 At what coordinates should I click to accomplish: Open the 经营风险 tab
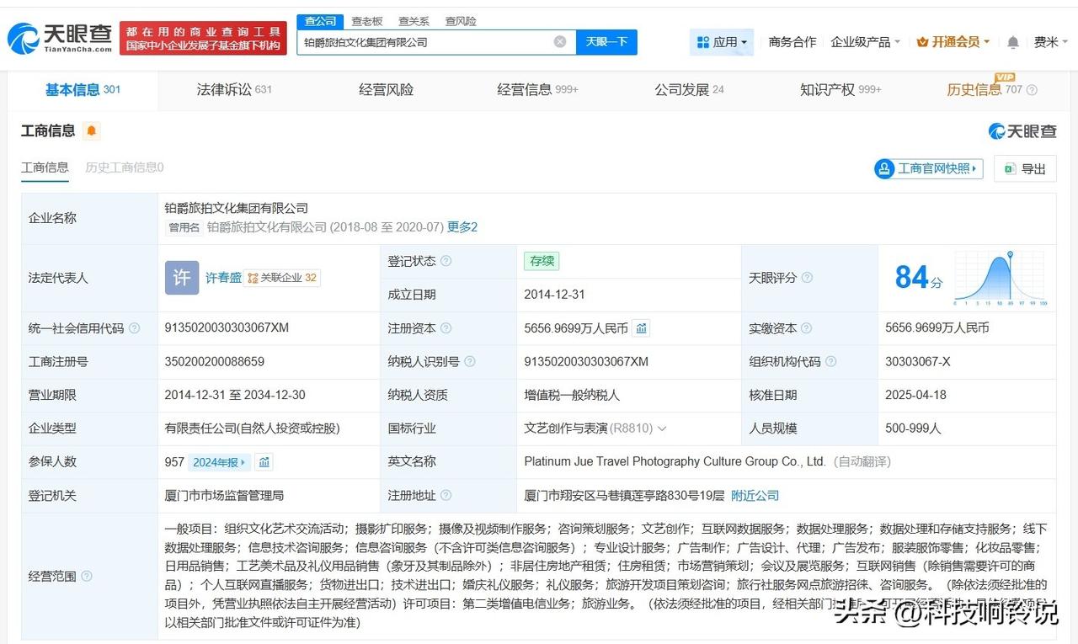[x=386, y=90]
